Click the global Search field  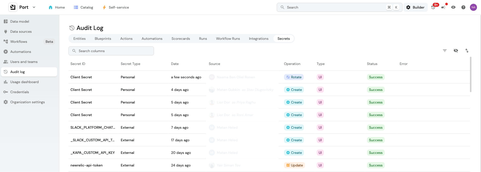(x=339, y=7)
